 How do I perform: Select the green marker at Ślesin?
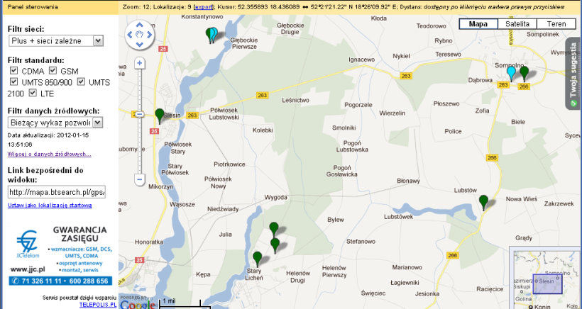click(160, 116)
